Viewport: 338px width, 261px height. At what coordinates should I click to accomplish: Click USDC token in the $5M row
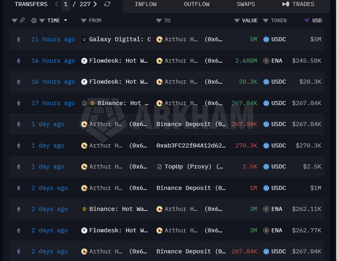pyautogui.click(x=278, y=39)
